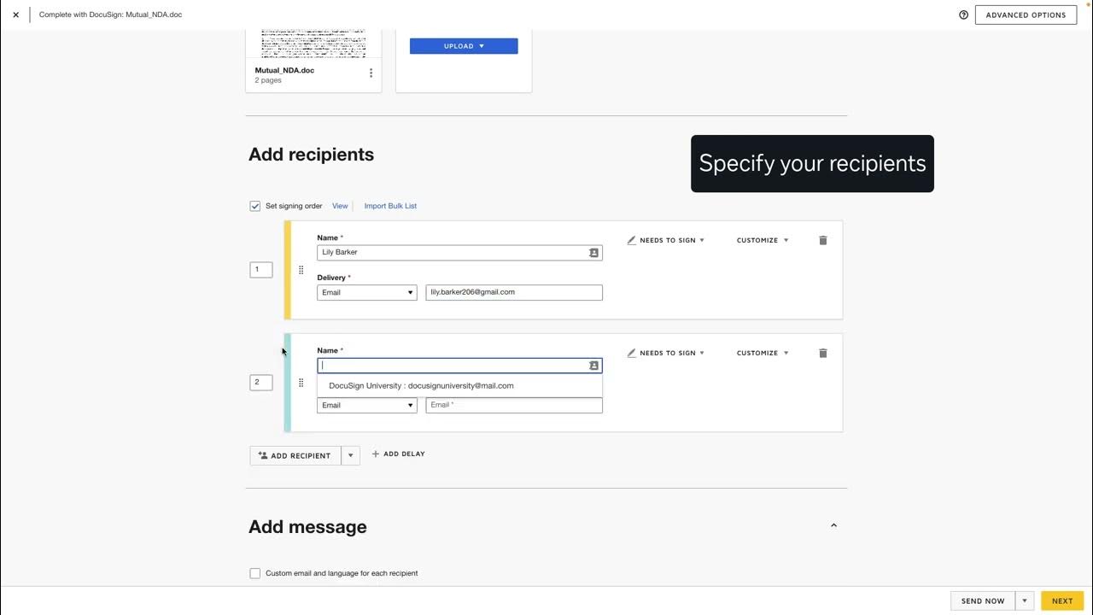The width and height of the screenshot is (1093, 615).
Task: Click the Import Bulk List link
Action: [x=390, y=206]
